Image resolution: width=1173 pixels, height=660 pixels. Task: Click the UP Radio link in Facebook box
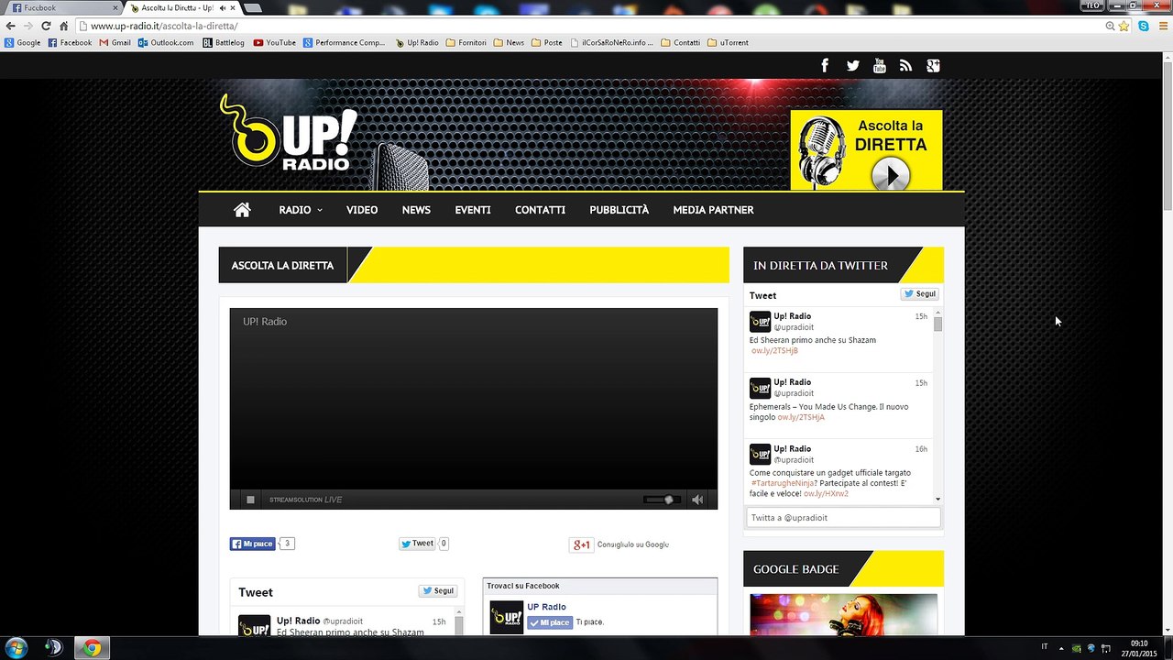[x=546, y=607]
